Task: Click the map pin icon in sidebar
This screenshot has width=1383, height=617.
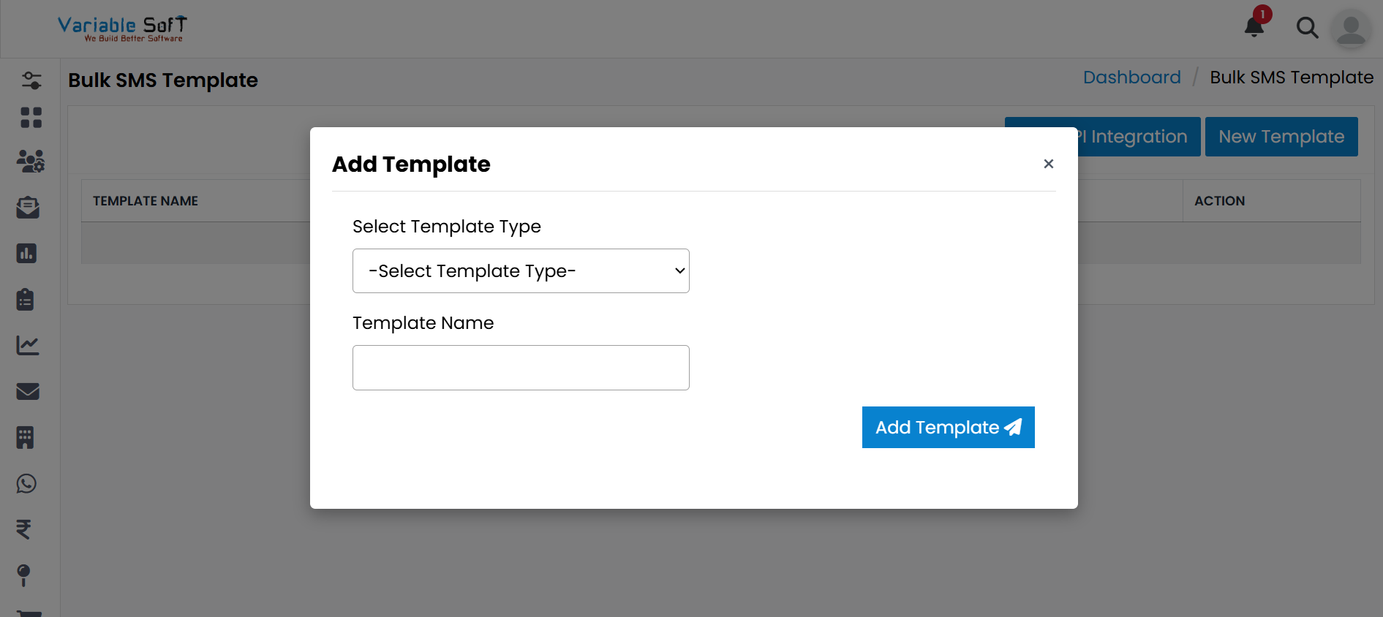Action: coord(23,575)
